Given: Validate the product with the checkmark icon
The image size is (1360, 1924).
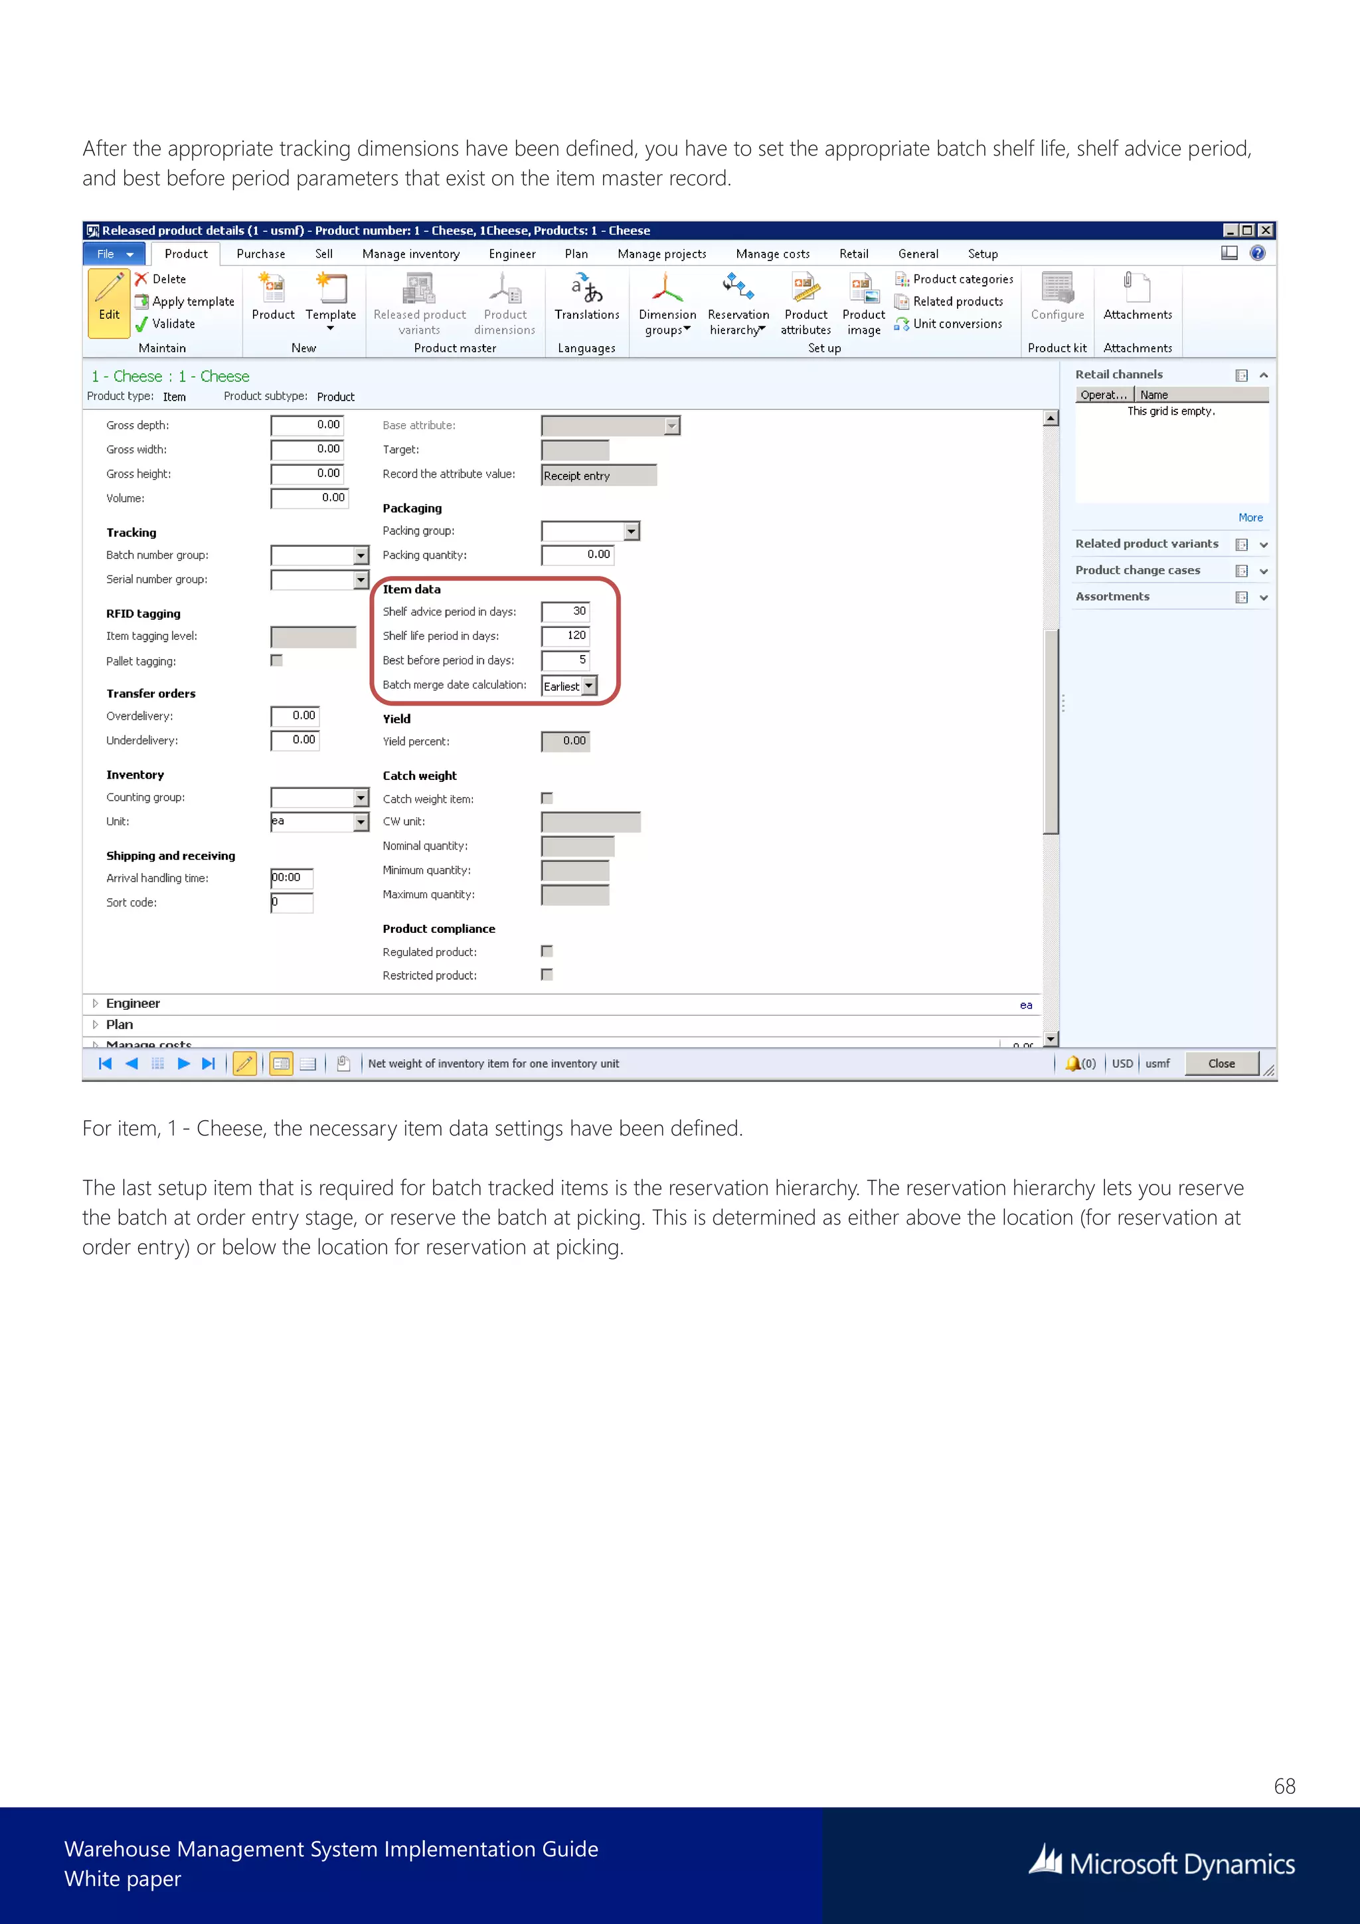Looking at the screenshot, I should point(165,324).
